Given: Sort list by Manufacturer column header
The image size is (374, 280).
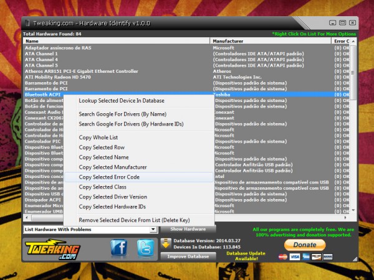Looking at the screenshot, I should [271, 41].
